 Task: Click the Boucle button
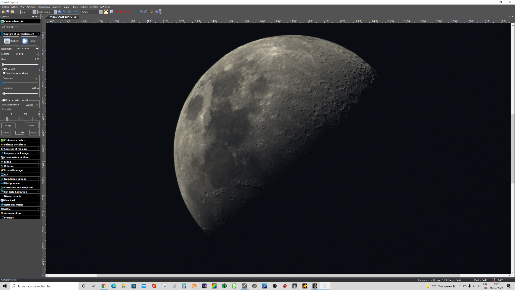(32, 125)
